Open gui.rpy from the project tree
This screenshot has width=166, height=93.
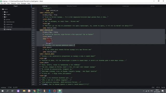8,20
